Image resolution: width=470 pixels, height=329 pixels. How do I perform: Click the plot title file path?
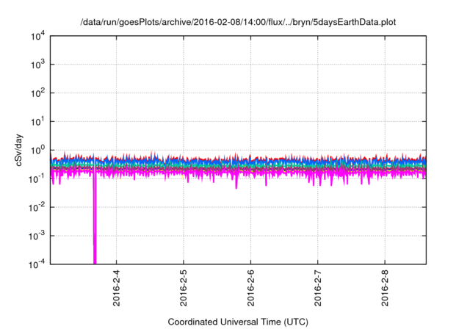(x=238, y=22)
